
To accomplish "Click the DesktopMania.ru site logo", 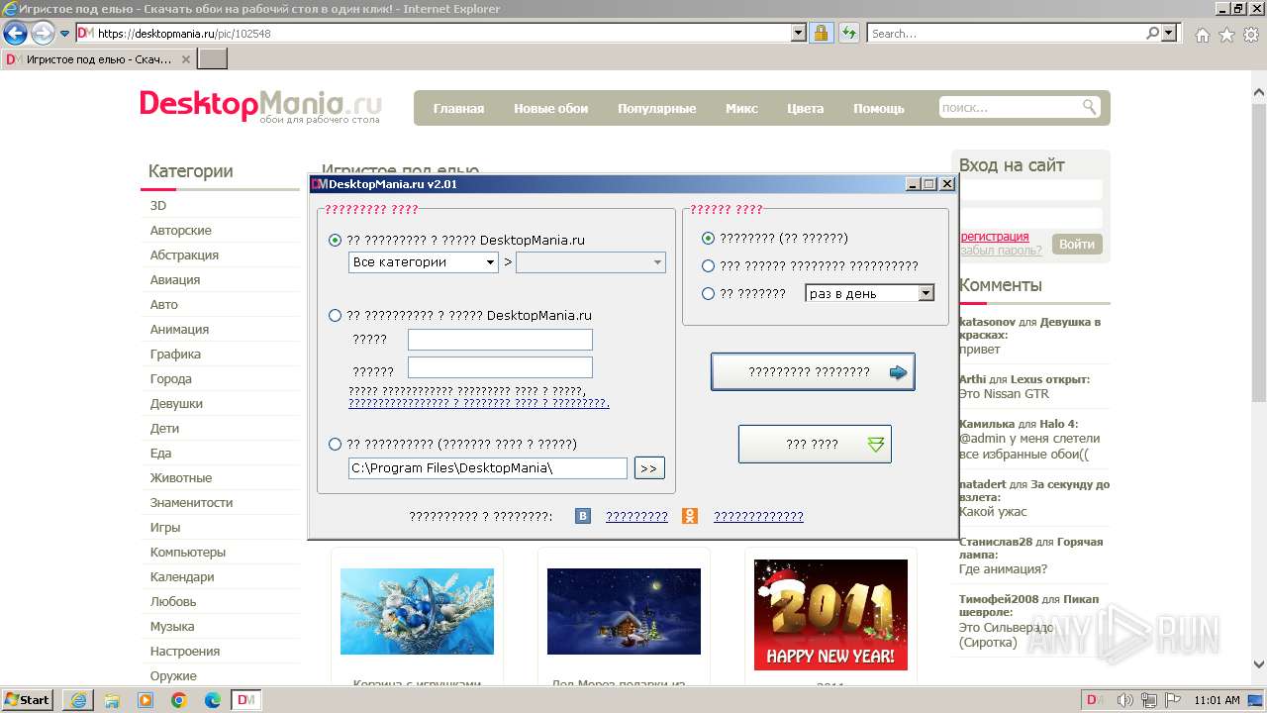I will coord(260,106).
